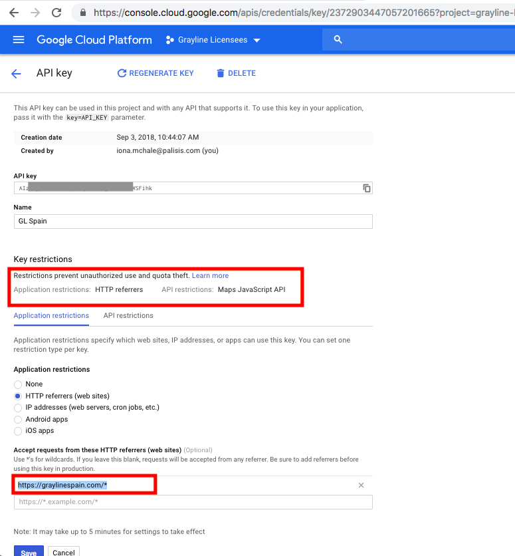Reload the page with the refresh icon
The image size is (515, 556).
[56, 13]
